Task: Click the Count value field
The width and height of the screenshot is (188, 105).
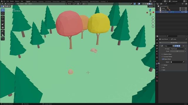Action: point(177,51)
